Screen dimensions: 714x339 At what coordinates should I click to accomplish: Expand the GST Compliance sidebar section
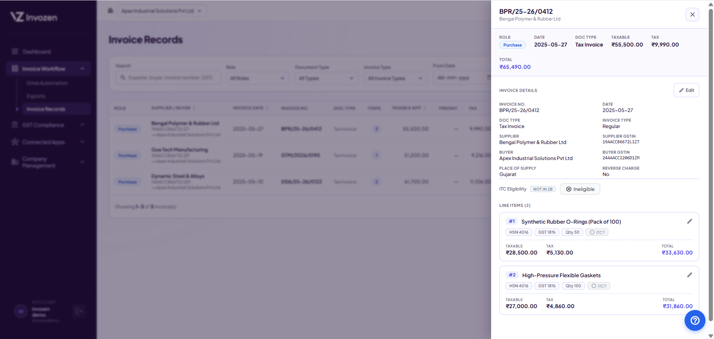[48, 125]
